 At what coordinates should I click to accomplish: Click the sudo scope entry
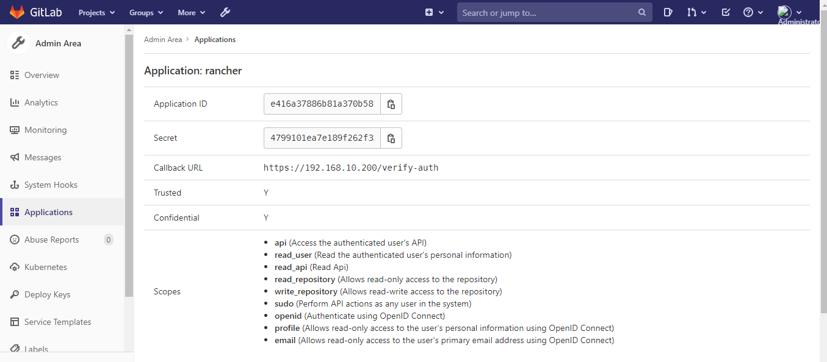click(x=373, y=303)
